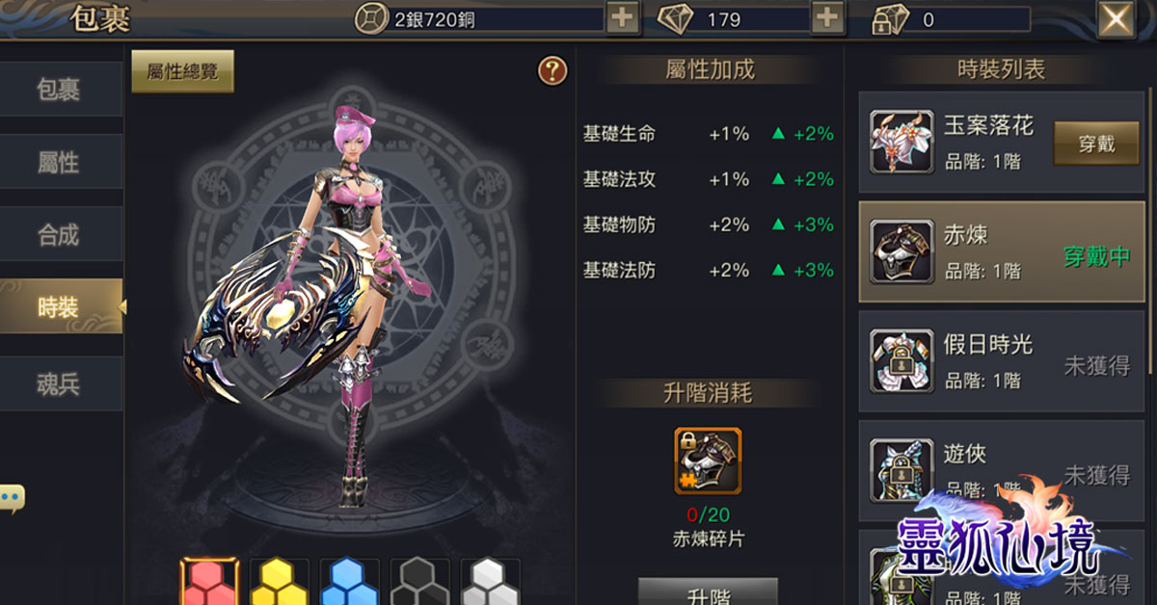
Task: Open the chat bubble icon
Action: [x=12, y=499]
